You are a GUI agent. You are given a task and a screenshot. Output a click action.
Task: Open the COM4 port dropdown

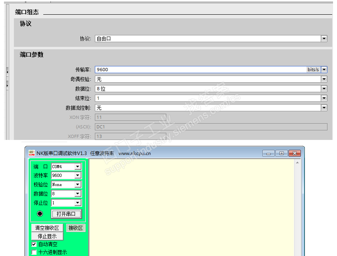[77, 167]
